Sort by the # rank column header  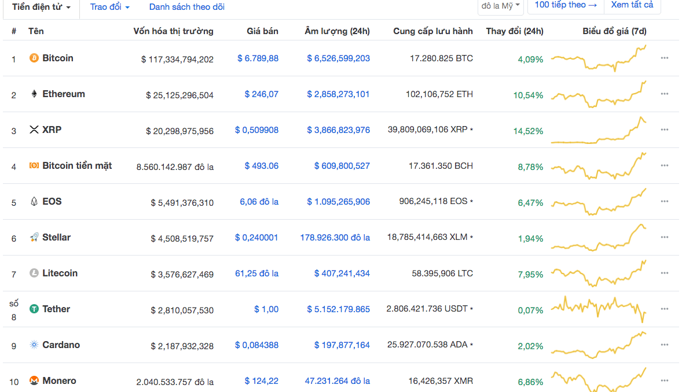(x=14, y=31)
